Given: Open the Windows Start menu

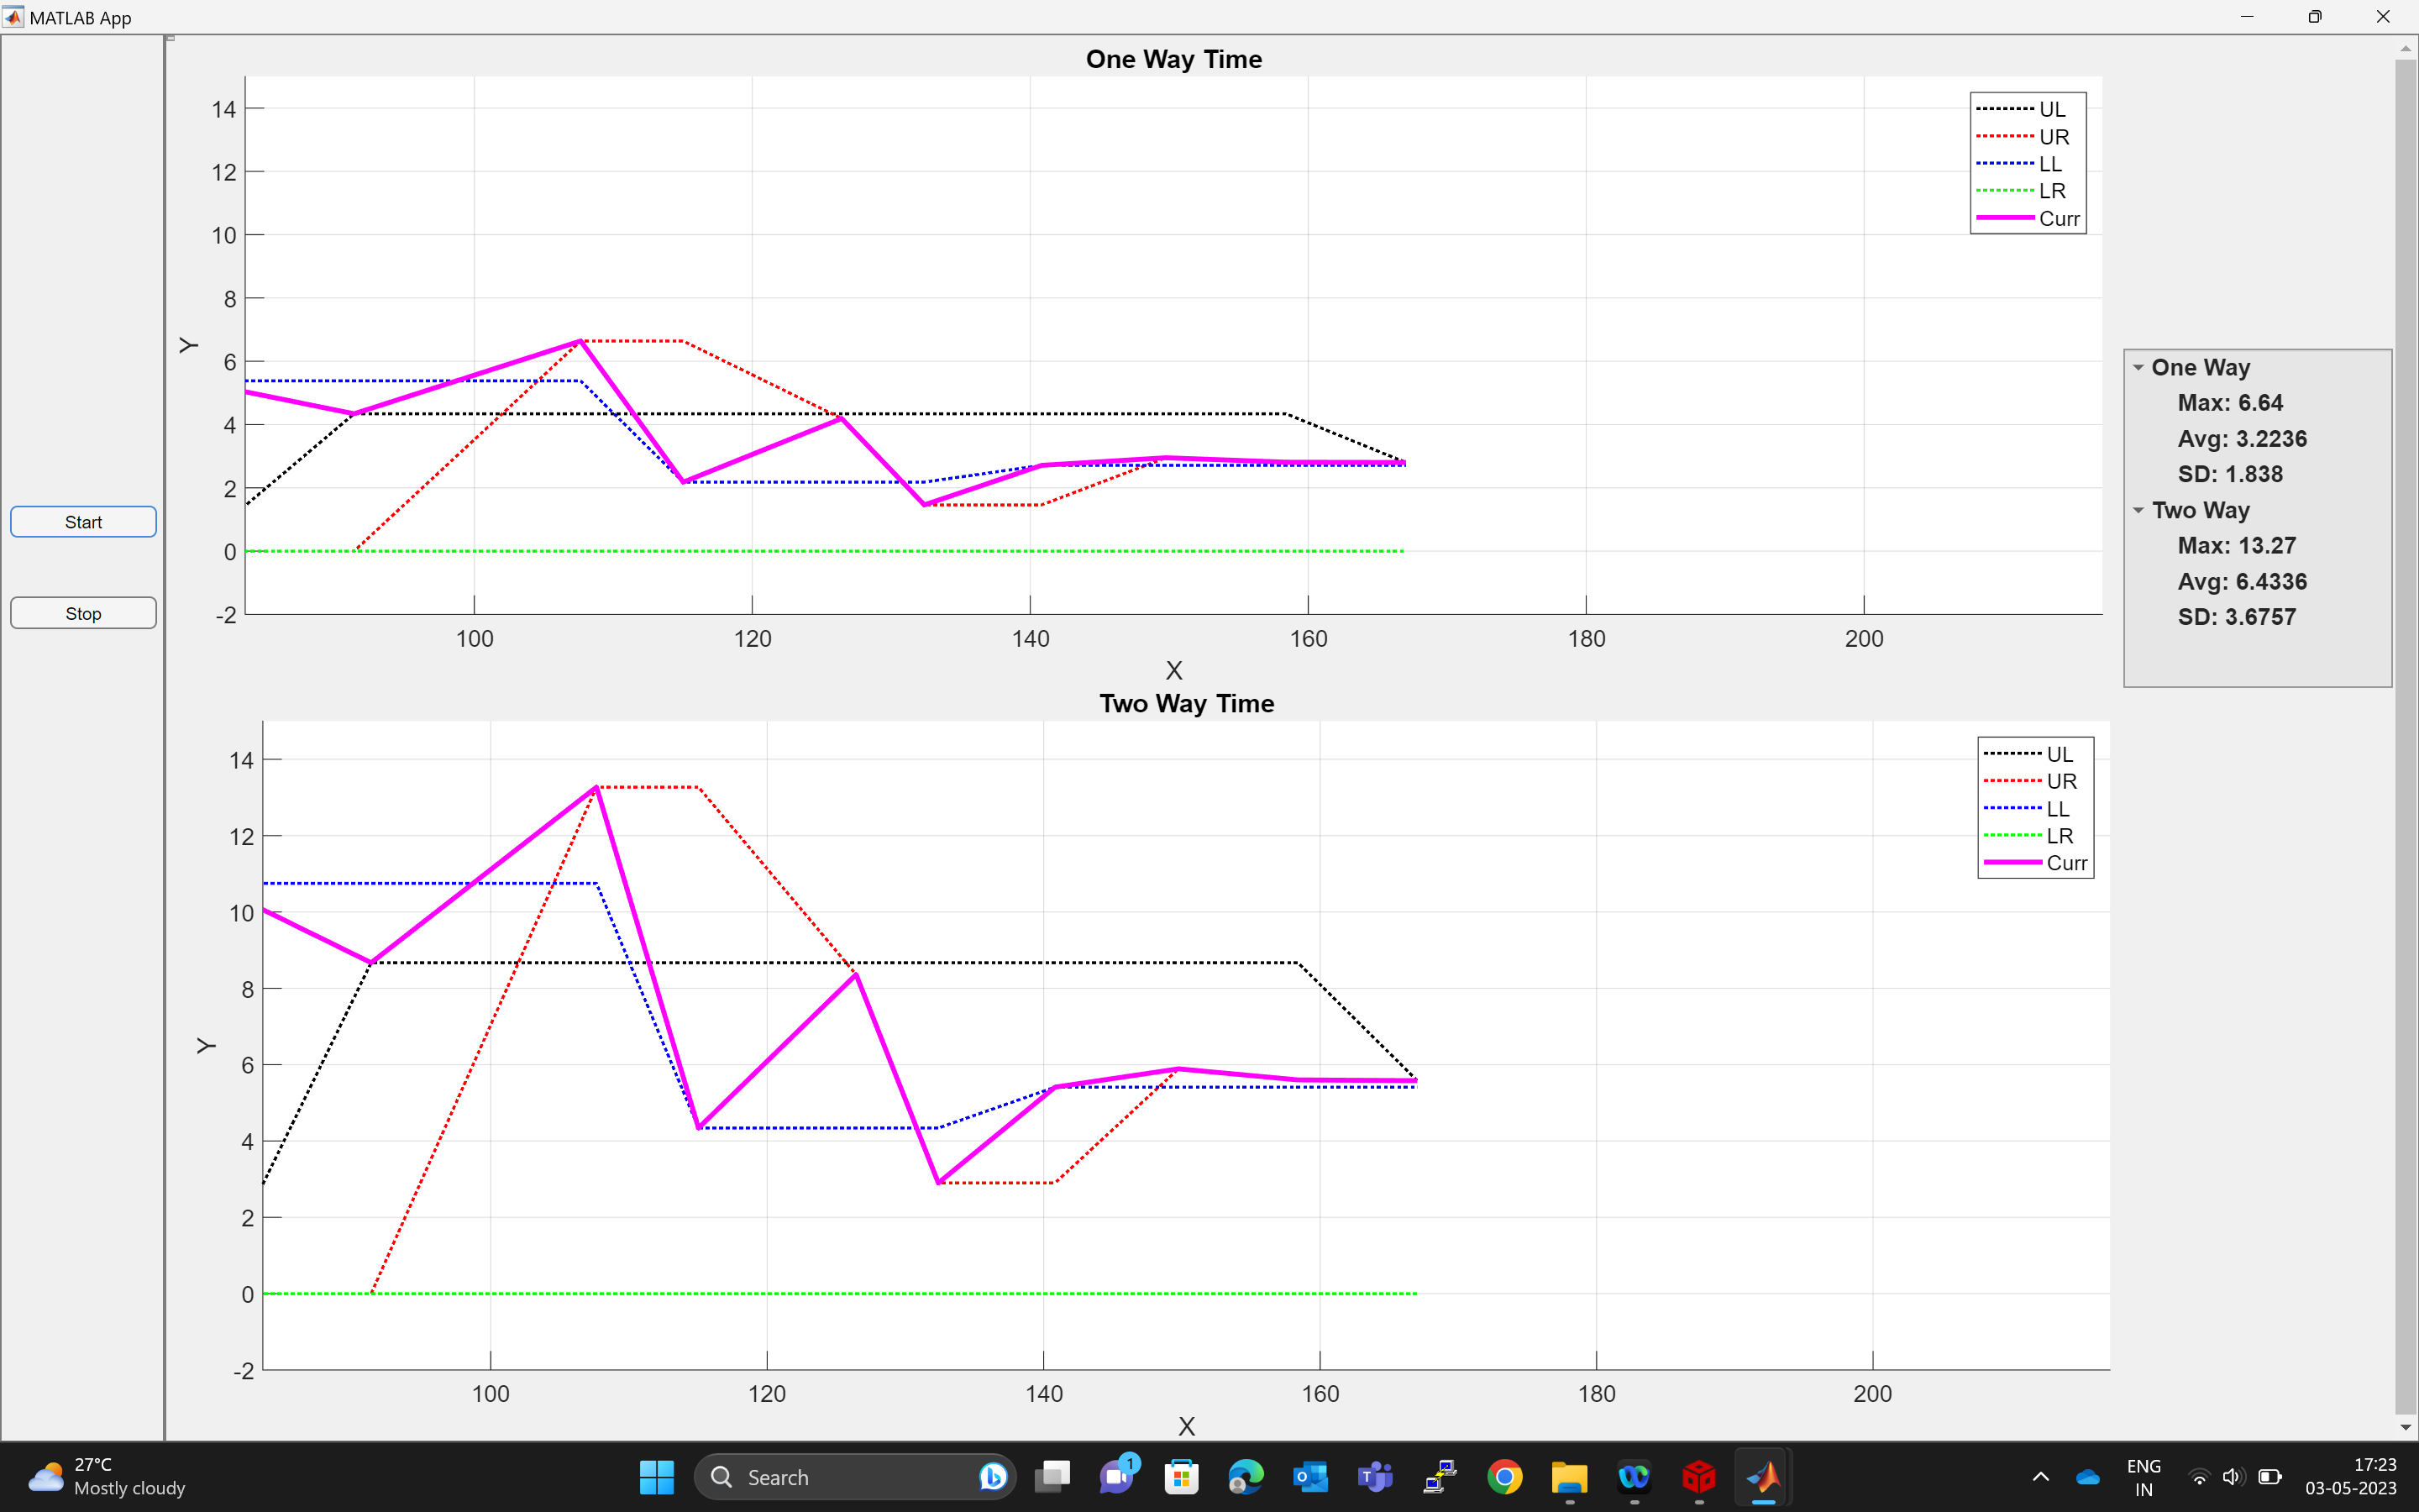Looking at the screenshot, I should coord(657,1477).
